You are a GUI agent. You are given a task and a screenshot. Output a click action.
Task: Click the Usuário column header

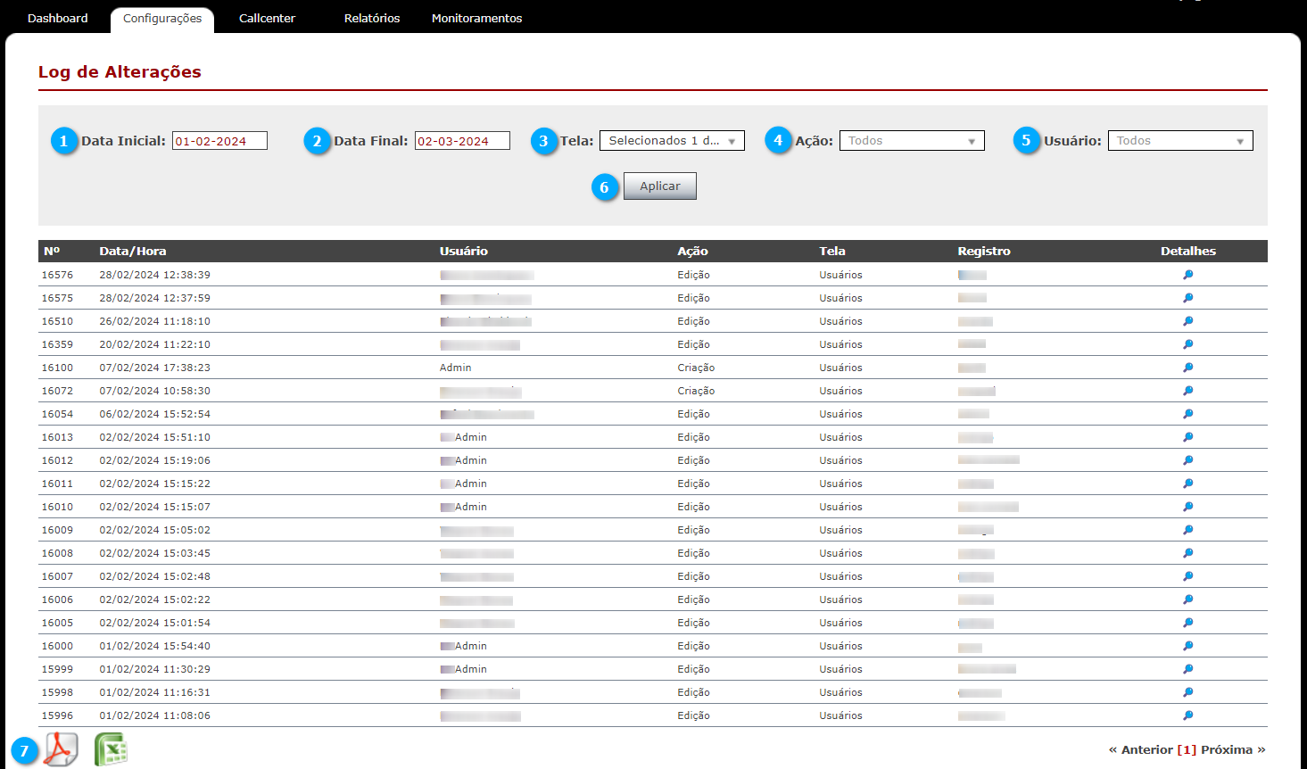pos(464,252)
